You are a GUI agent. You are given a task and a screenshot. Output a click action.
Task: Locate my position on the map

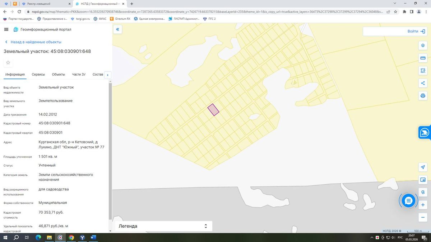point(423,167)
